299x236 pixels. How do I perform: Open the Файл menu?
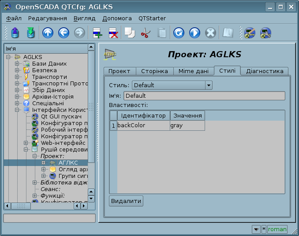(x=14, y=18)
